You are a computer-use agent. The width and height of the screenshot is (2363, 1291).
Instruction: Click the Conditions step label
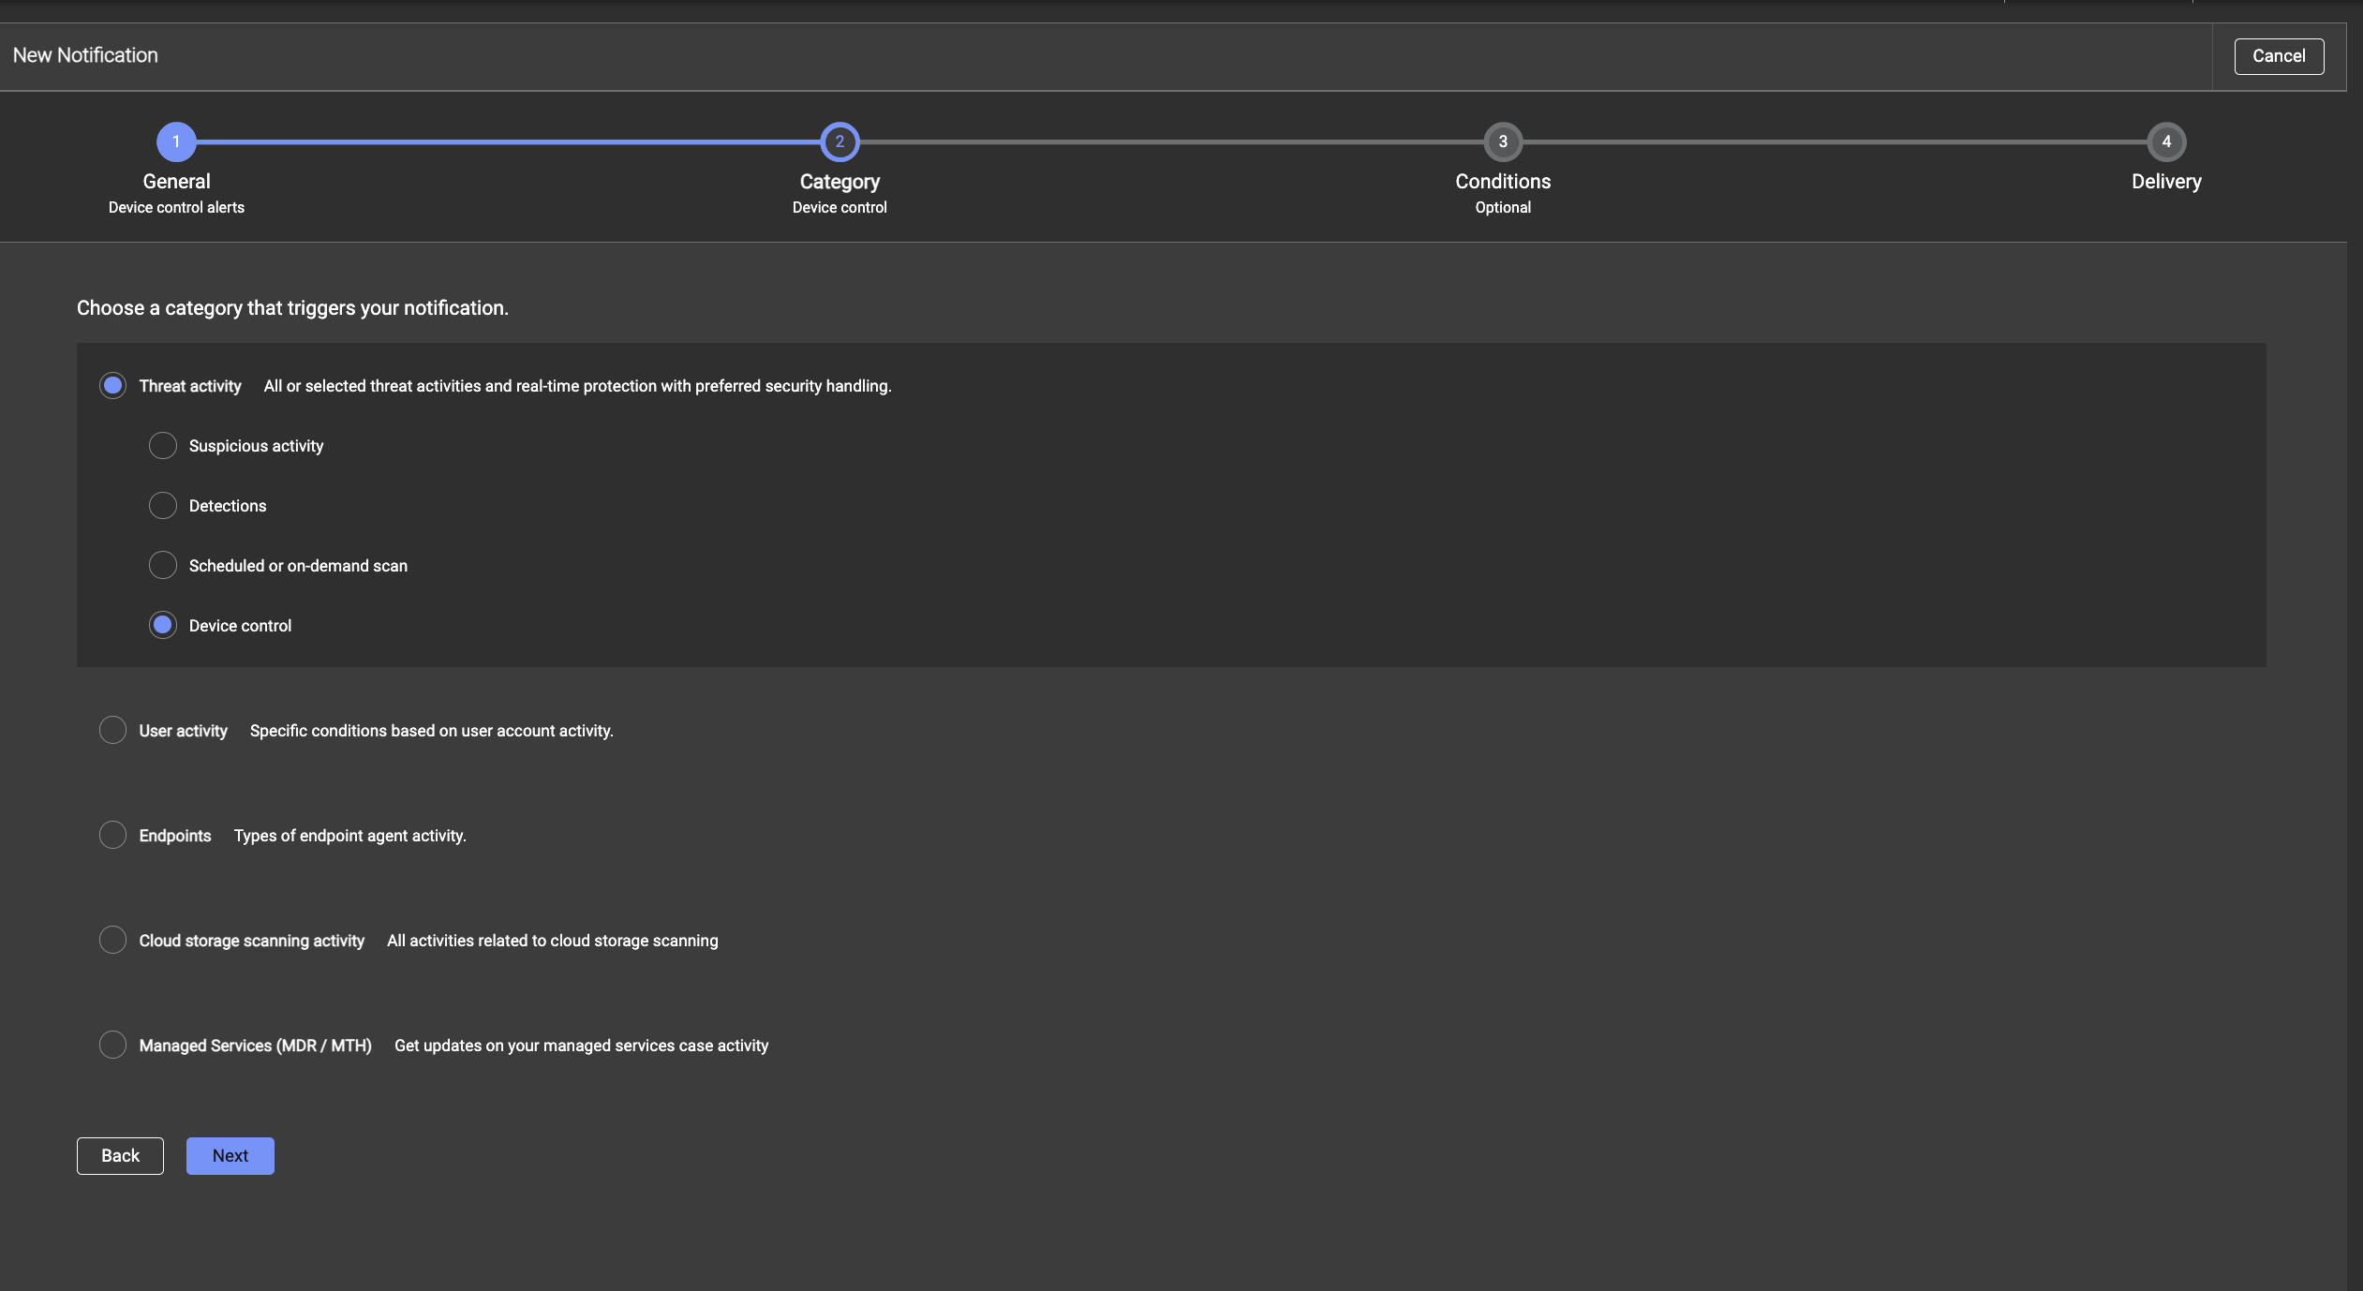click(x=1503, y=182)
